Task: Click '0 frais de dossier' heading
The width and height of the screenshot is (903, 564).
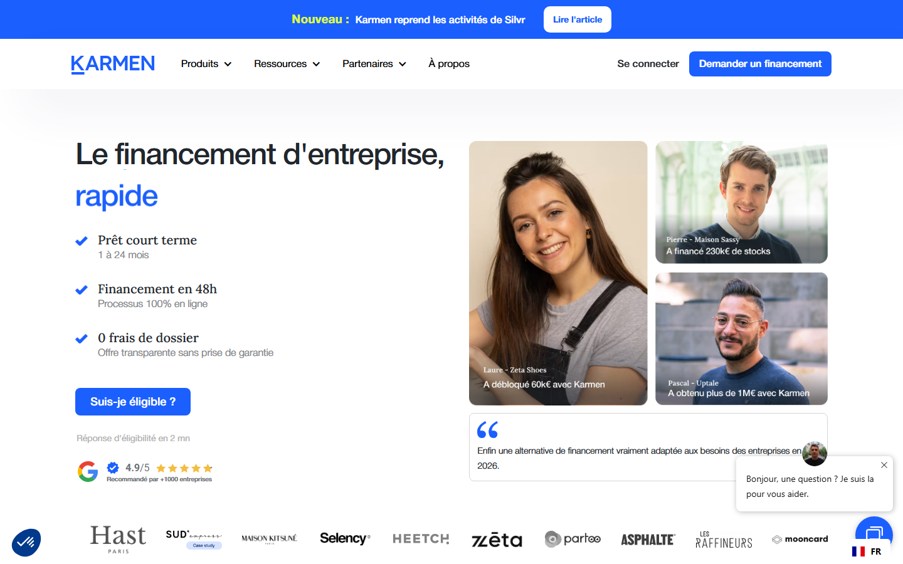Action: tap(148, 338)
